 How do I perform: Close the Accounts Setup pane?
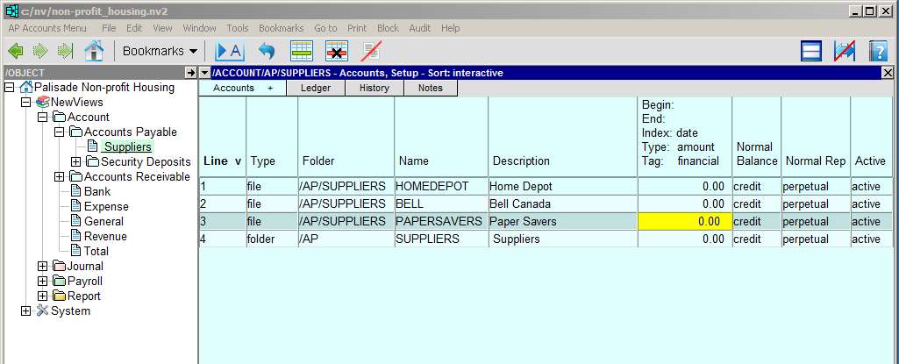pyautogui.click(x=887, y=73)
